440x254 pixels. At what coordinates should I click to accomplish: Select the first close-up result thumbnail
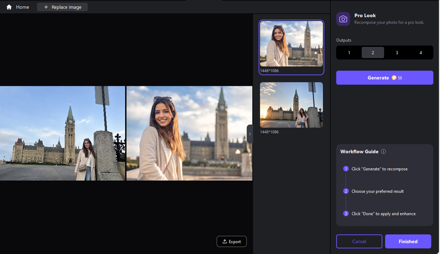coord(291,44)
